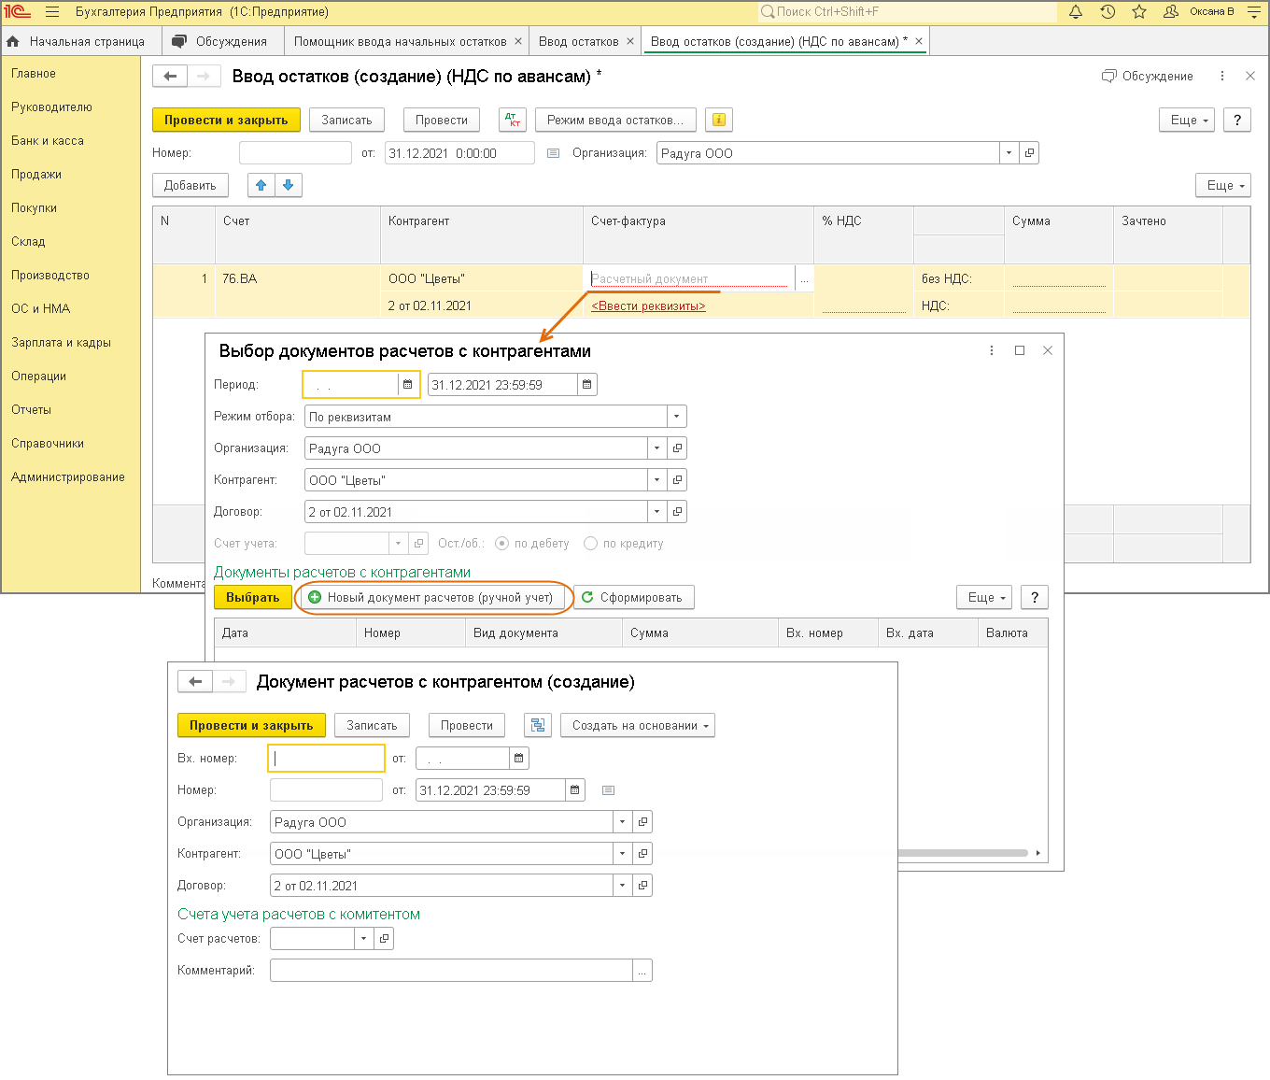Open the Зарплата и кадры section
The image size is (1270, 1080).
click(61, 343)
